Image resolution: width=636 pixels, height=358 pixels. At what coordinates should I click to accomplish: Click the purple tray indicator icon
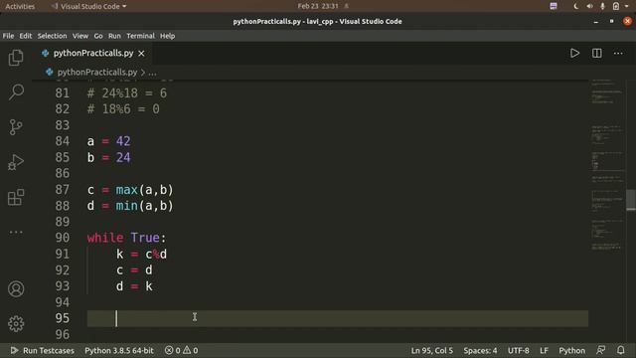click(554, 6)
